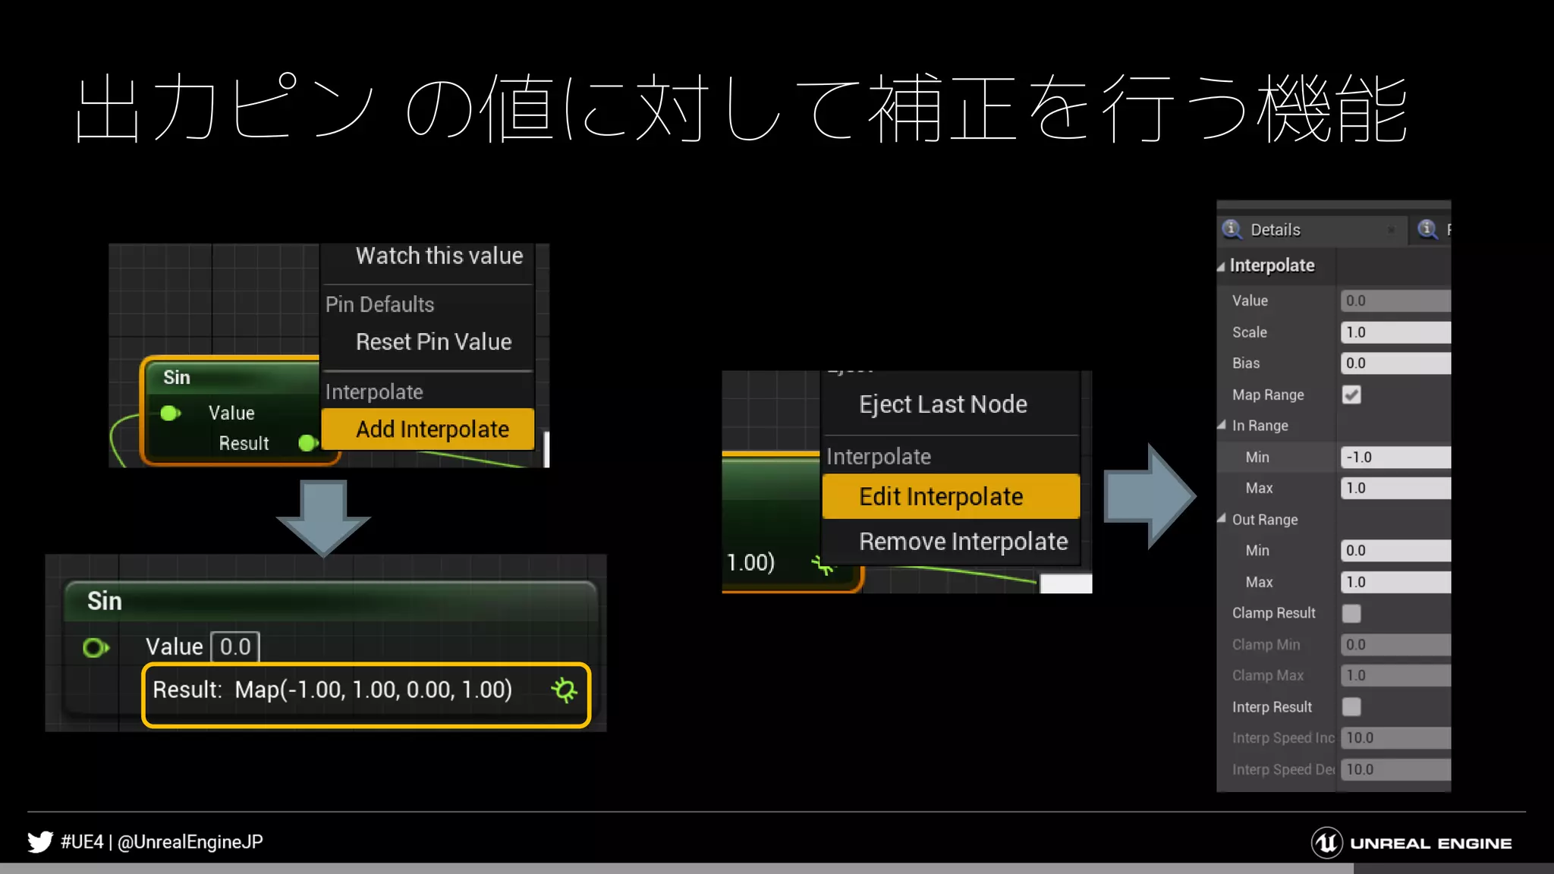Select Edit Interpolate menu entry
Screen dimensions: 1554x874
click(941, 497)
